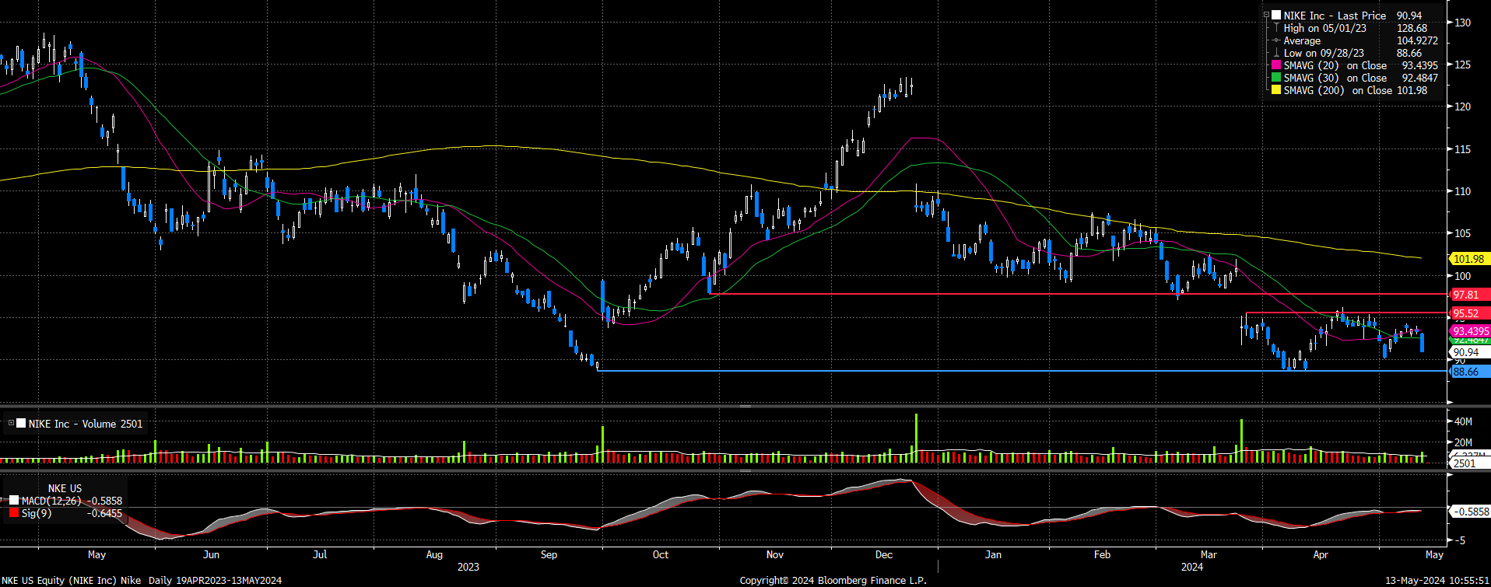Select the 'Average' legend row text
This screenshot has width=1491, height=587.
(1302, 40)
